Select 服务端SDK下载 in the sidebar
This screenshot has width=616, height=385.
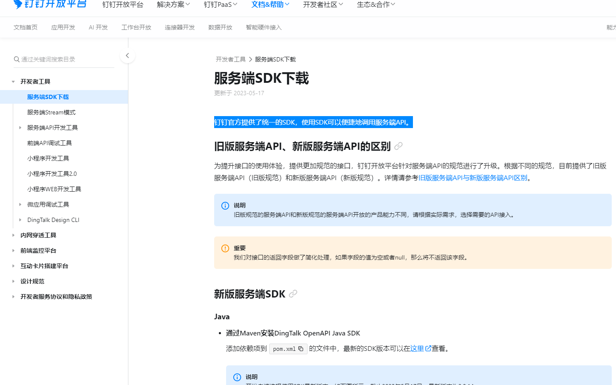pos(64,97)
